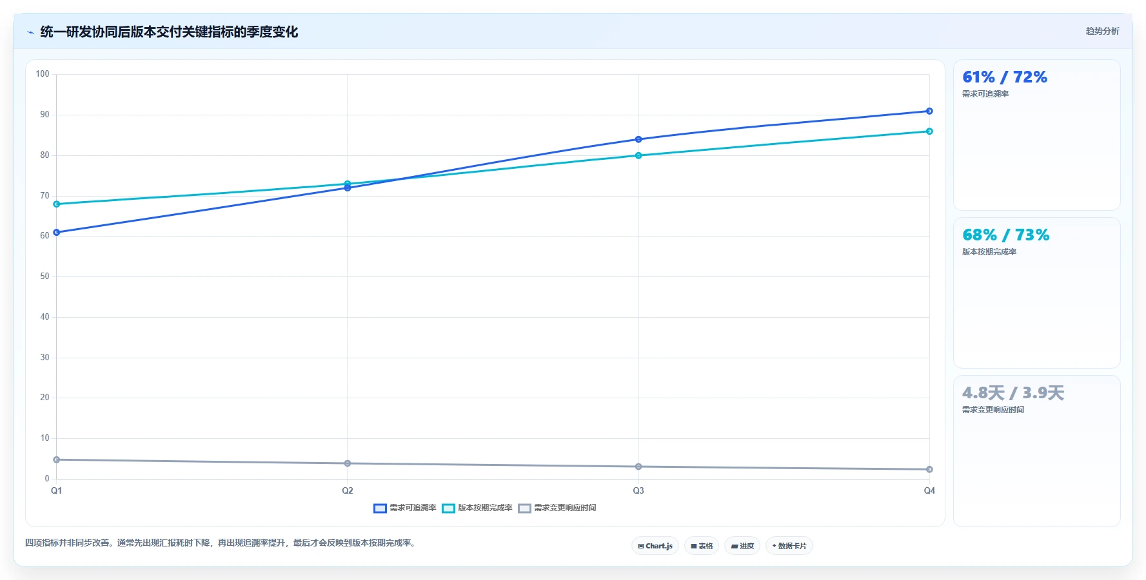Click the Q1 x-axis label
Screen dimensions: 1146x580
coord(57,490)
